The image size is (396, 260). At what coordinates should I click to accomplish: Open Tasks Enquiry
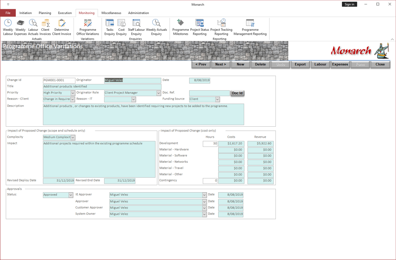tap(110, 27)
